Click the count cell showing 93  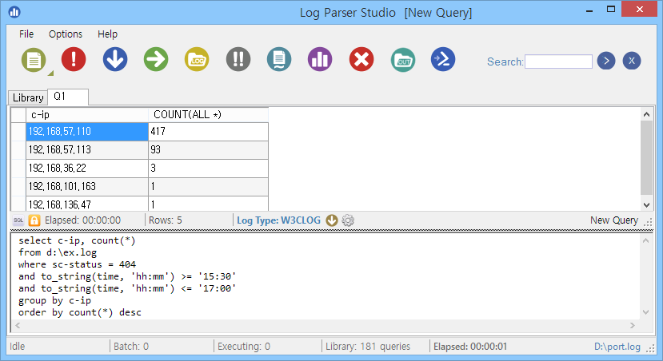point(209,150)
